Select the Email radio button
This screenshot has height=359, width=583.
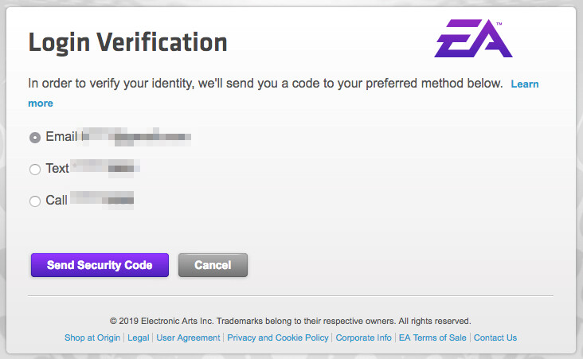coord(35,137)
